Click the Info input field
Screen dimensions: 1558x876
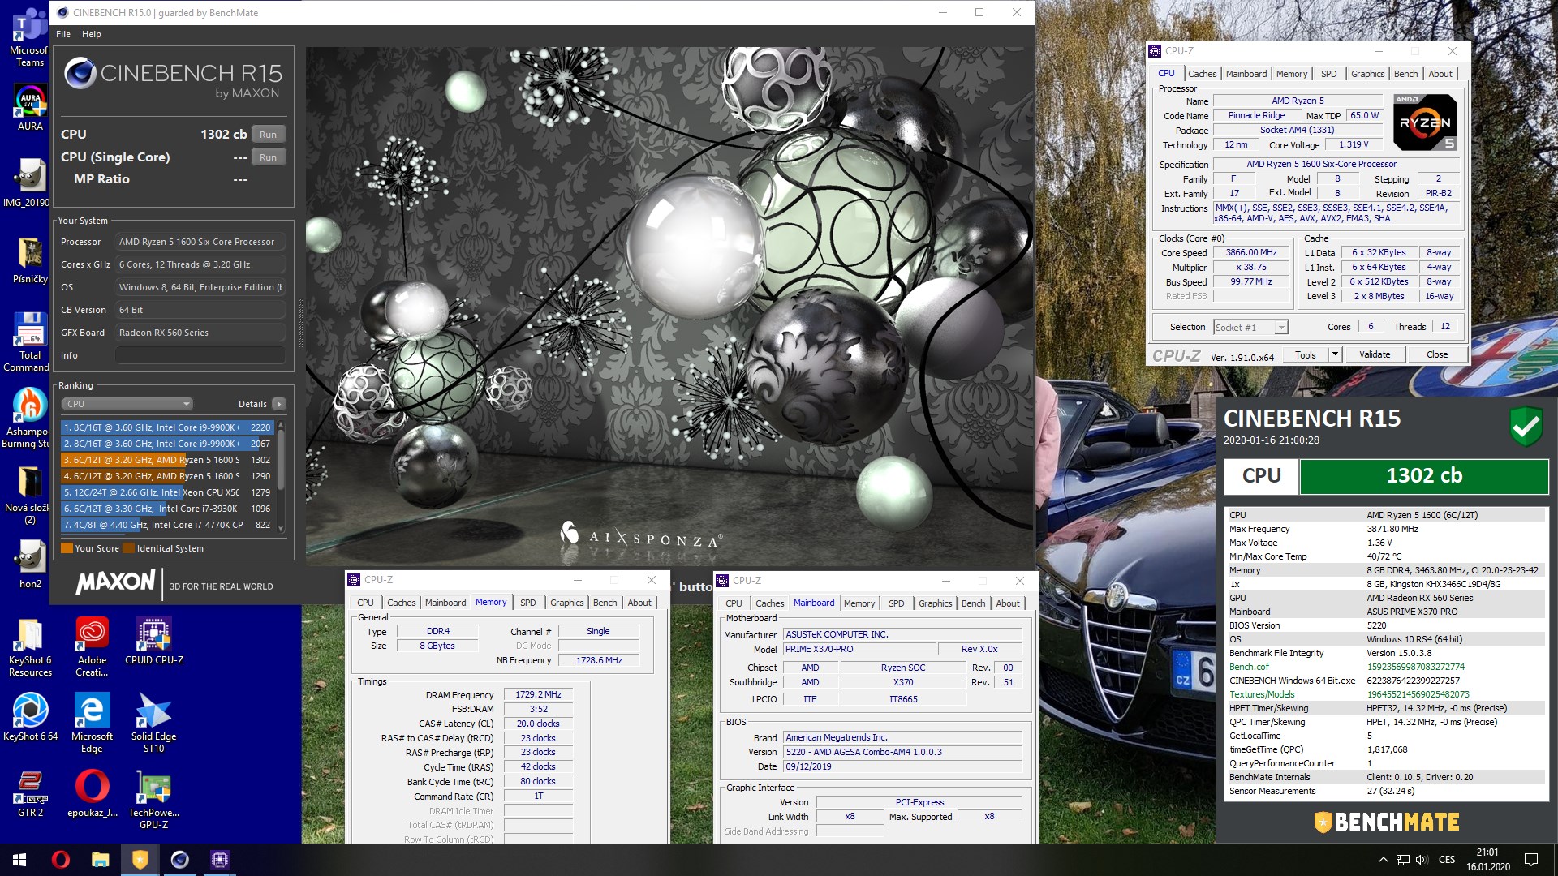click(200, 355)
